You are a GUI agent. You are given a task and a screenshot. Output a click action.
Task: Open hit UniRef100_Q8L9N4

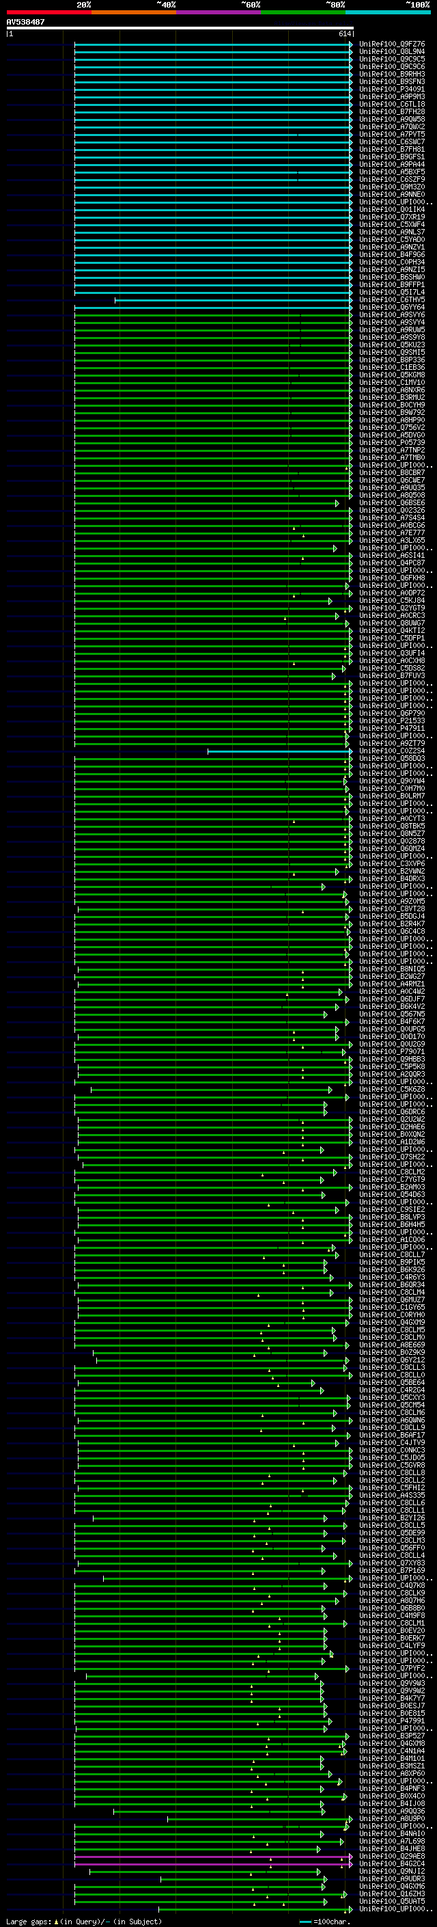click(x=392, y=52)
